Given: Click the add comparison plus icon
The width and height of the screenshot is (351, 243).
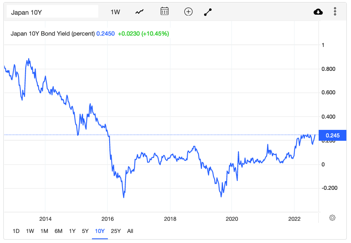Looking at the screenshot, I should click(188, 12).
